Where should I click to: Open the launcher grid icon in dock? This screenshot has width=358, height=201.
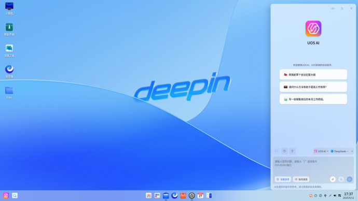point(148,195)
